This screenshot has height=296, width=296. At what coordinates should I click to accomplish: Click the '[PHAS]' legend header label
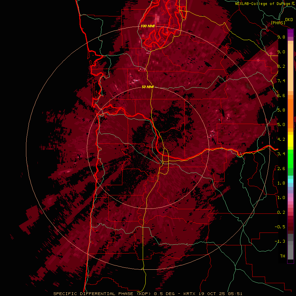278,23
